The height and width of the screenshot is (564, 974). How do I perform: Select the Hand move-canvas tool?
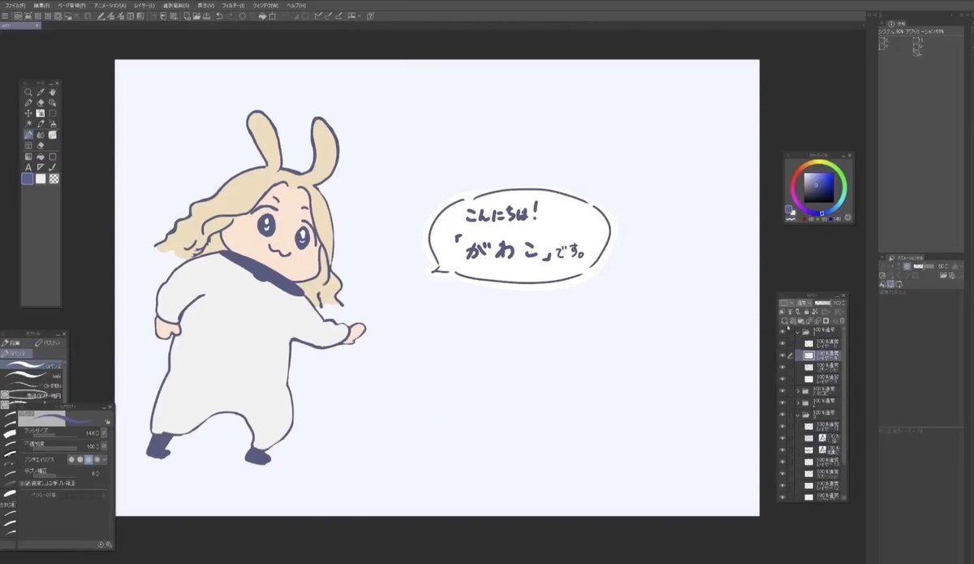(x=53, y=92)
